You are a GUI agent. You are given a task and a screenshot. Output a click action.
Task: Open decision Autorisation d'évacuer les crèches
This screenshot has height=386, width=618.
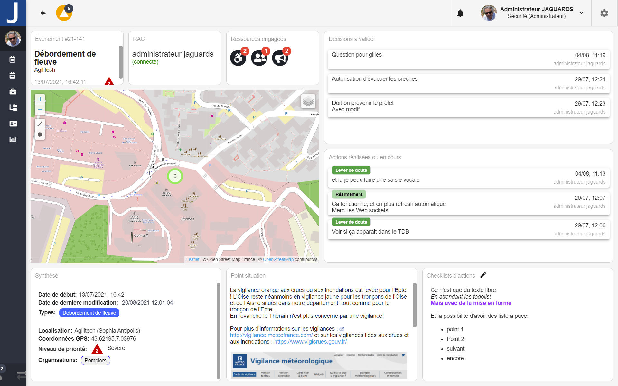[469, 83]
